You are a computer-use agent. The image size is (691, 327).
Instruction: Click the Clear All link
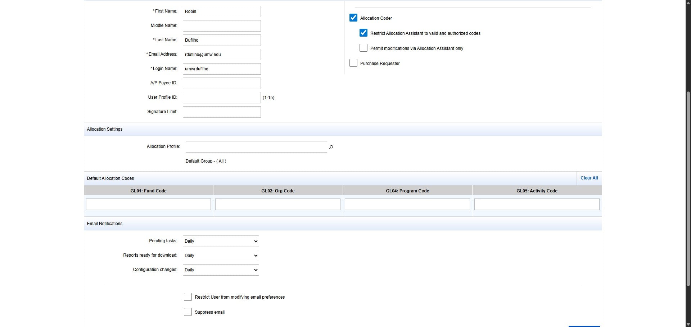589,178
